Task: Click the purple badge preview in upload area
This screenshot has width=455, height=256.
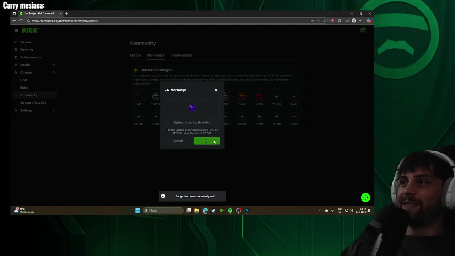Action: point(192,108)
